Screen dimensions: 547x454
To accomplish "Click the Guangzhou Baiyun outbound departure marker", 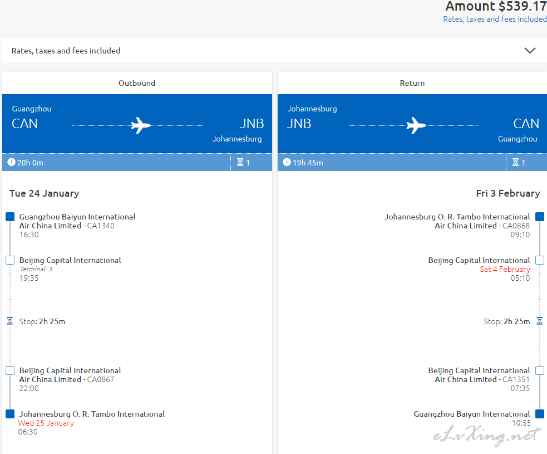I will pyautogui.click(x=10, y=217).
